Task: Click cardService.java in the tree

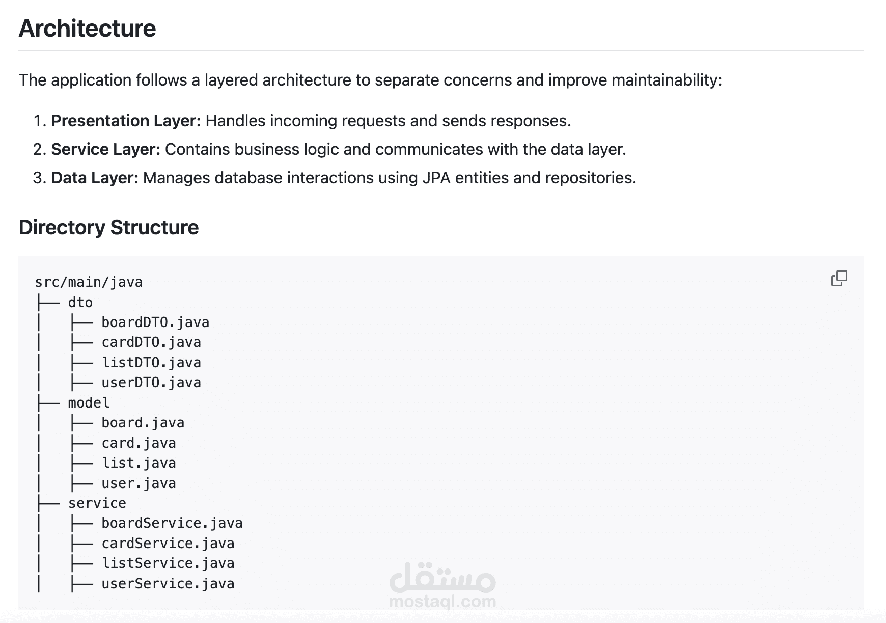Action: tap(168, 544)
